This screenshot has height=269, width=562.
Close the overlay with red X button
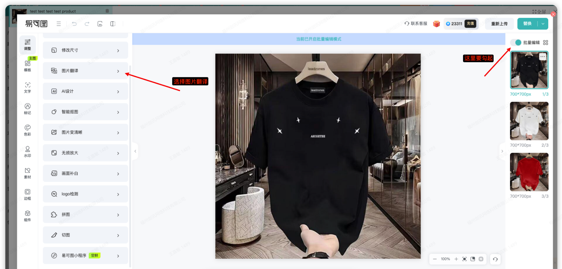coord(553,14)
